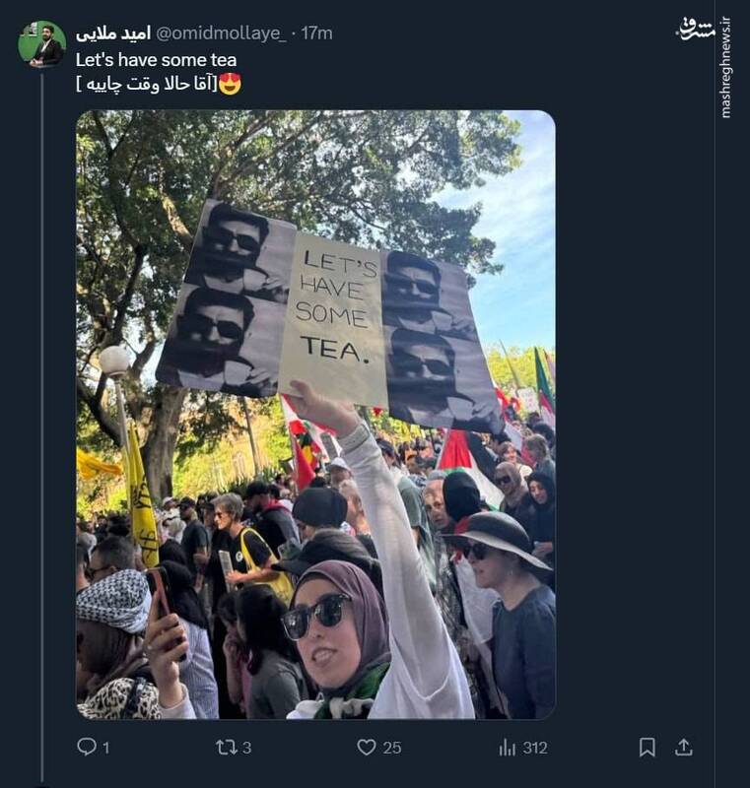Screen dimensions: 750x788
Task: Click the retweet count of 3
Action: coord(246,749)
